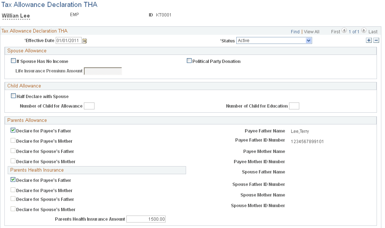
Task: Toggle Half Declare with Spouse
Action: [13, 96]
